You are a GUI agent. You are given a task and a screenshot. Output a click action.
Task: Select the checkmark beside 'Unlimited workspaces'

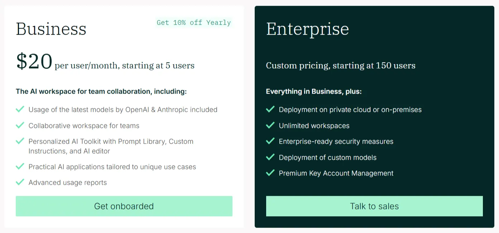[270, 125]
